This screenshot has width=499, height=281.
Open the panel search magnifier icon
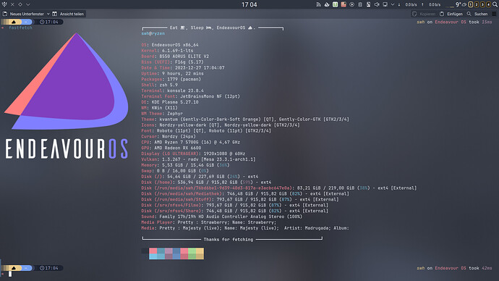(495, 4)
